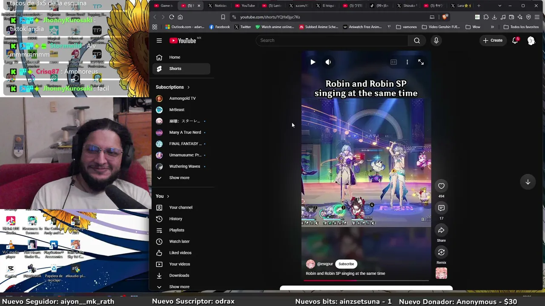Expand the hidden bookmarks overflow chevron
545x306 pixels.
[x=492, y=27]
